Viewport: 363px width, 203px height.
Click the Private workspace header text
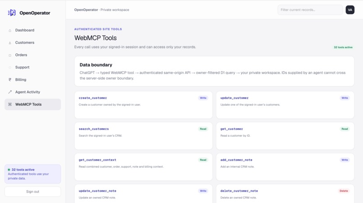point(115,10)
